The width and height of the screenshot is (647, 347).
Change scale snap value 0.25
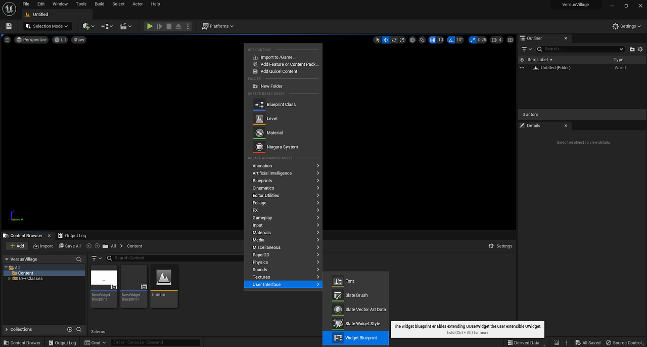(482, 40)
